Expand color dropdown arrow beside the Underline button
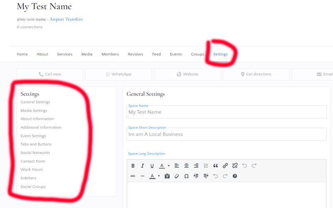 pyautogui.click(x=169, y=166)
